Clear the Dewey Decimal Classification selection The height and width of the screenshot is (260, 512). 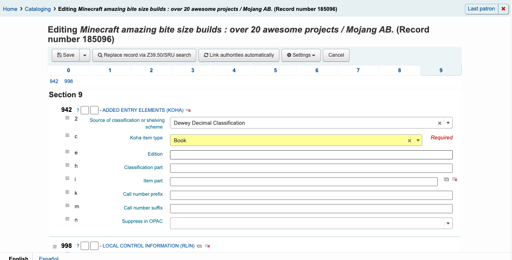point(439,123)
